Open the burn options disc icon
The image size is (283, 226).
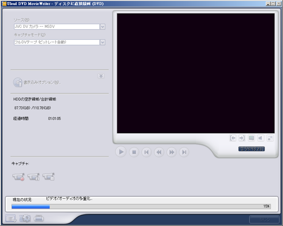tap(18, 82)
